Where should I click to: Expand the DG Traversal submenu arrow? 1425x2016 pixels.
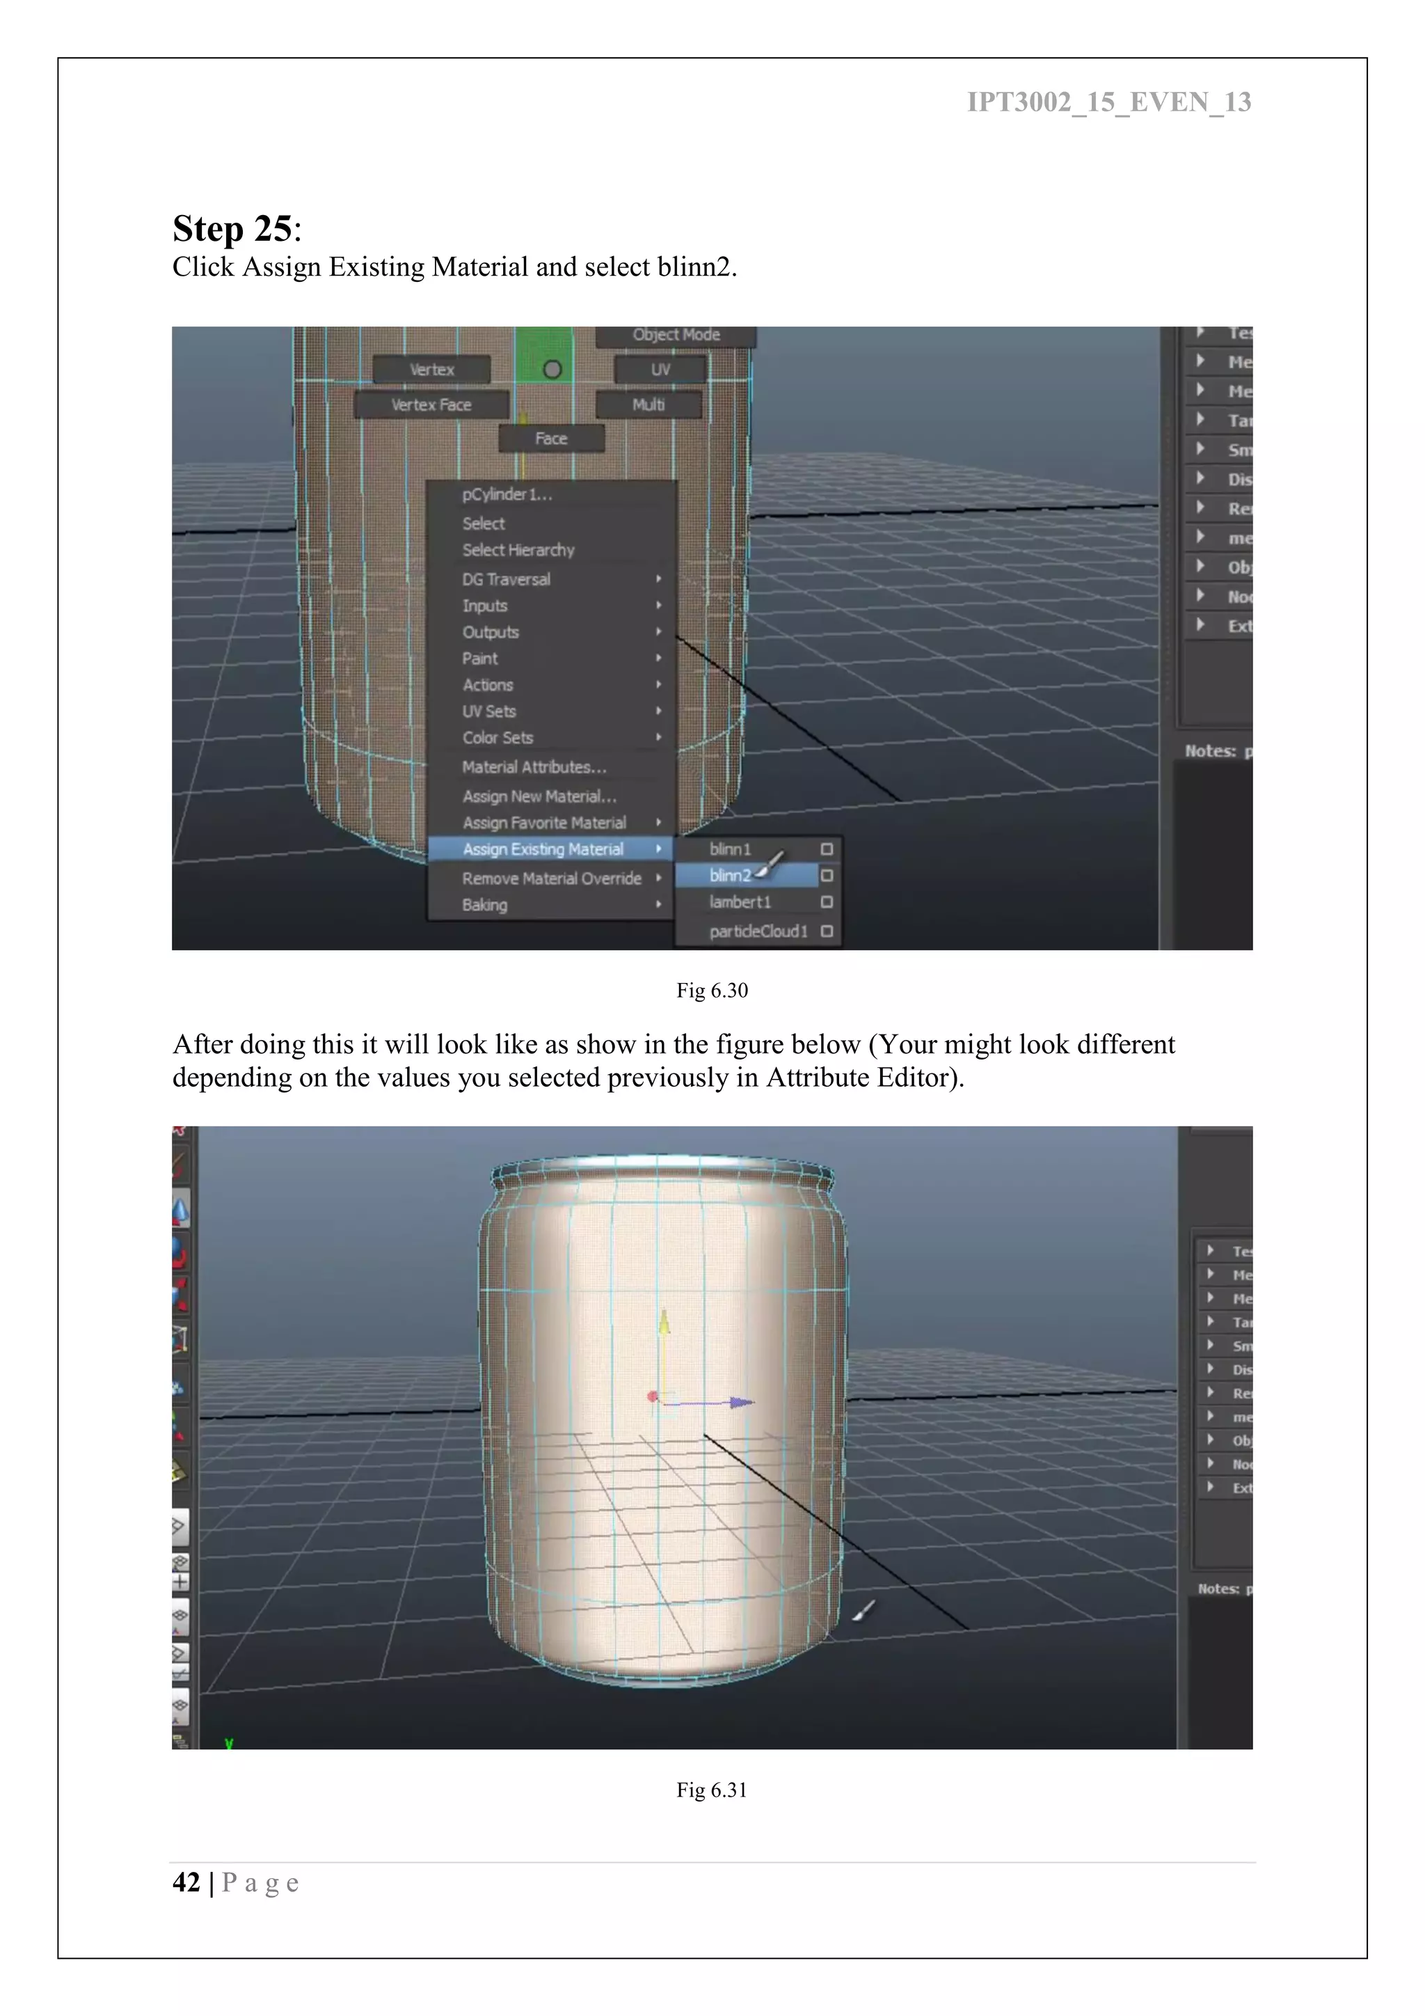click(658, 579)
